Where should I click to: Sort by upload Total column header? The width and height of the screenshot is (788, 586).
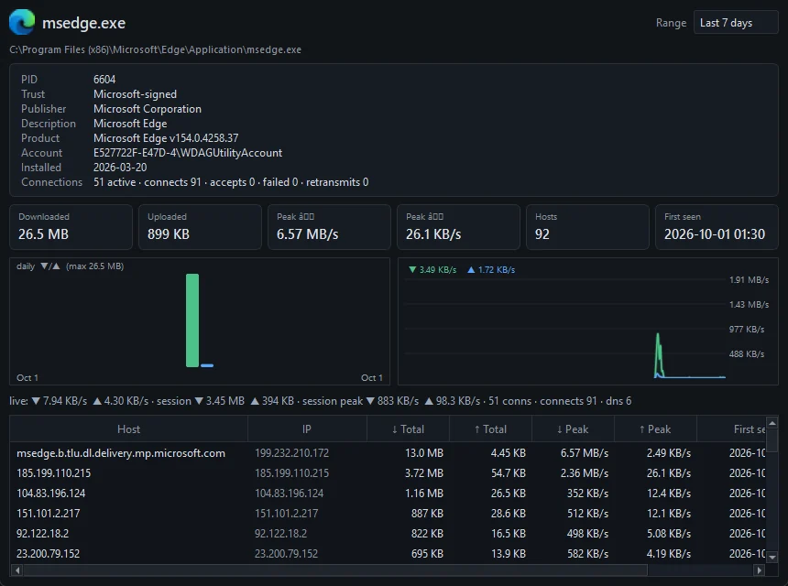(490, 429)
